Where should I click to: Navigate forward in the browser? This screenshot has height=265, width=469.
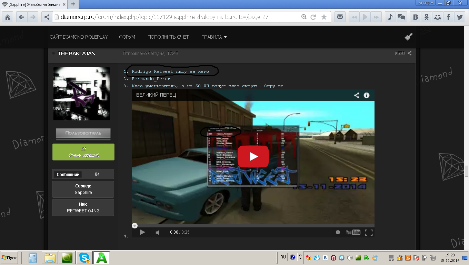[33, 17]
